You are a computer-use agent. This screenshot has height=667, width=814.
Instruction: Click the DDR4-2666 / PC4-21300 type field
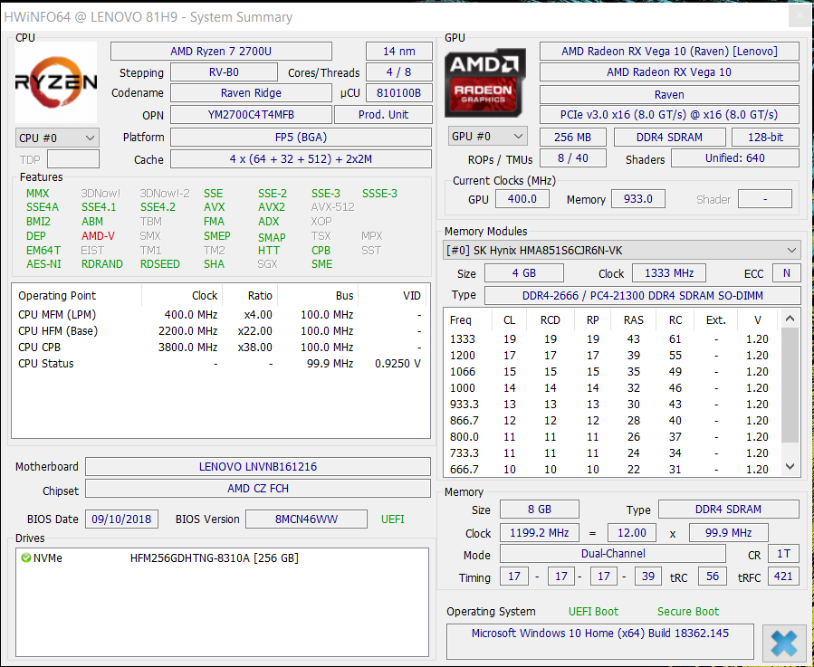pos(643,296)
